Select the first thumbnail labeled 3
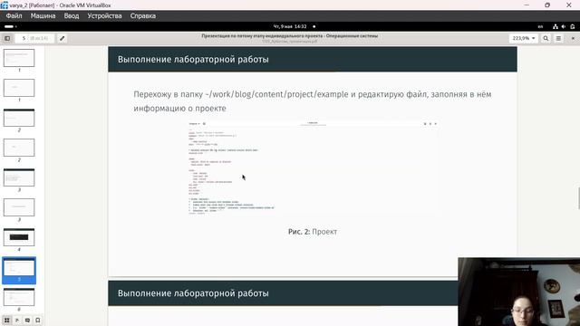This screenshot has width=580, height=326. 19,177
